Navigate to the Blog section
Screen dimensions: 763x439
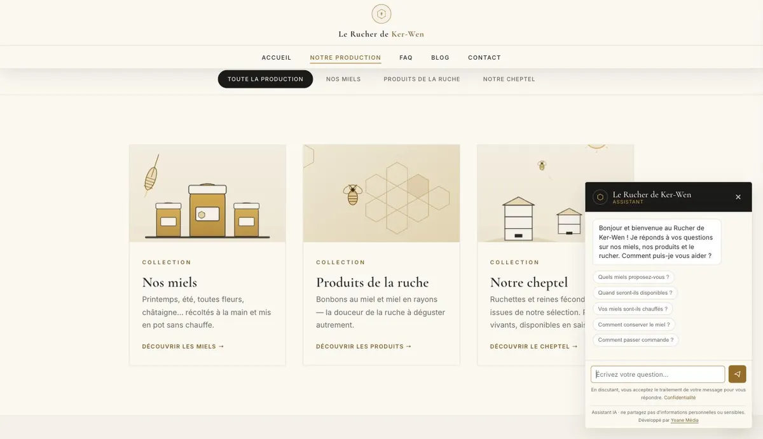[440, 58]
